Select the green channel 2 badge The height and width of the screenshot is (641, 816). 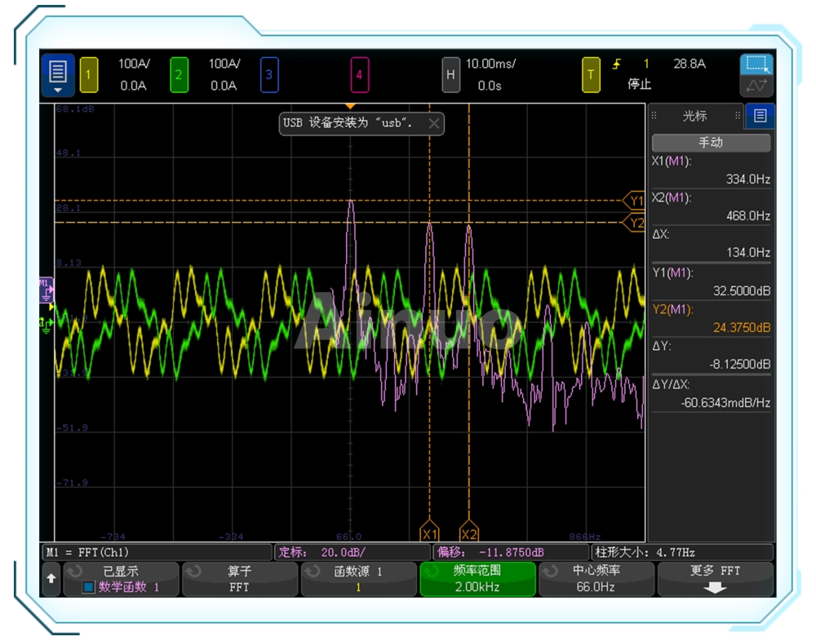[x=180, y=75]
